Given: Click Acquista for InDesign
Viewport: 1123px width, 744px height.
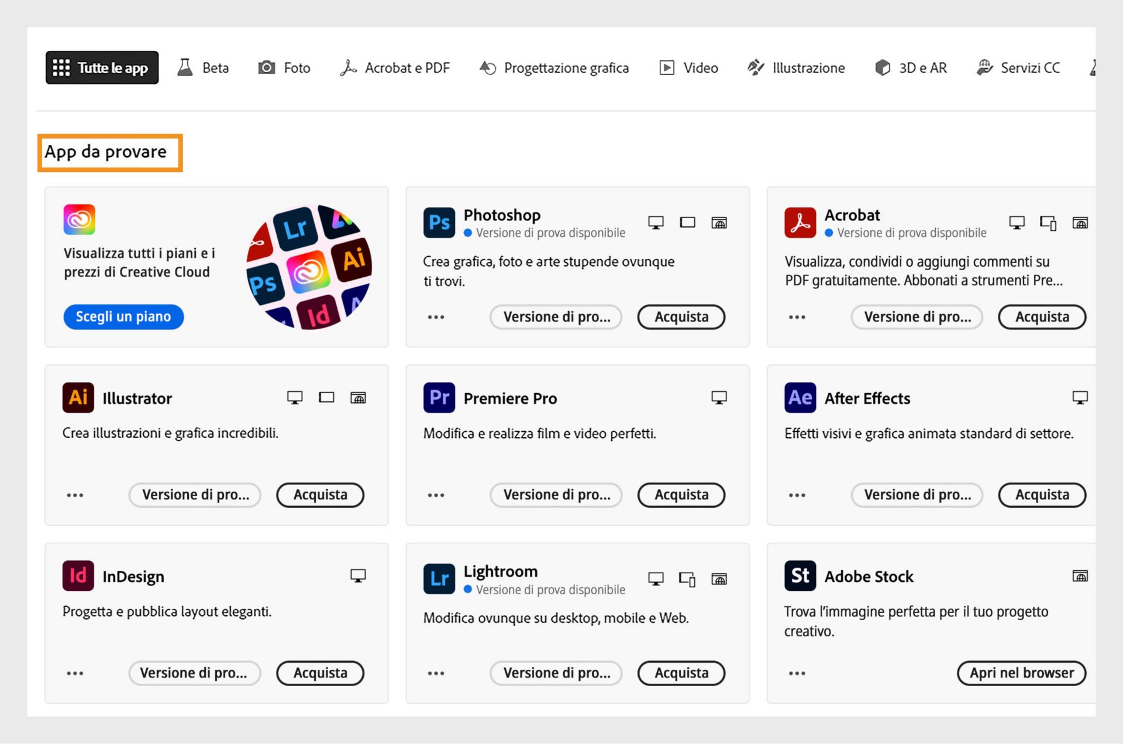Looking at the screenshot, I should point(320,673).
